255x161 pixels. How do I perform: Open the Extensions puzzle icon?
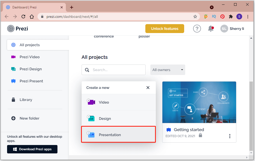point(231,17)
